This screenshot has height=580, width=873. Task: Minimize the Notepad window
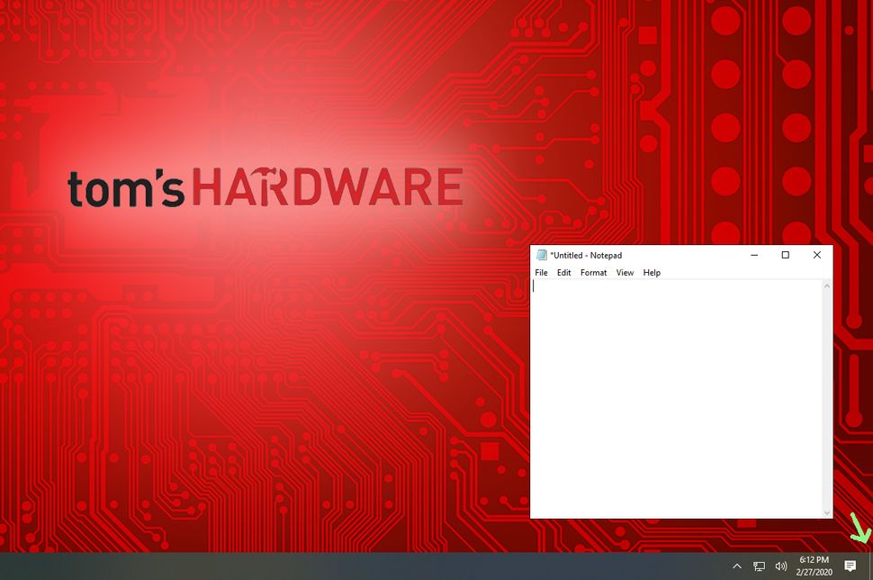pyautogui.click(x=754, y=255)
